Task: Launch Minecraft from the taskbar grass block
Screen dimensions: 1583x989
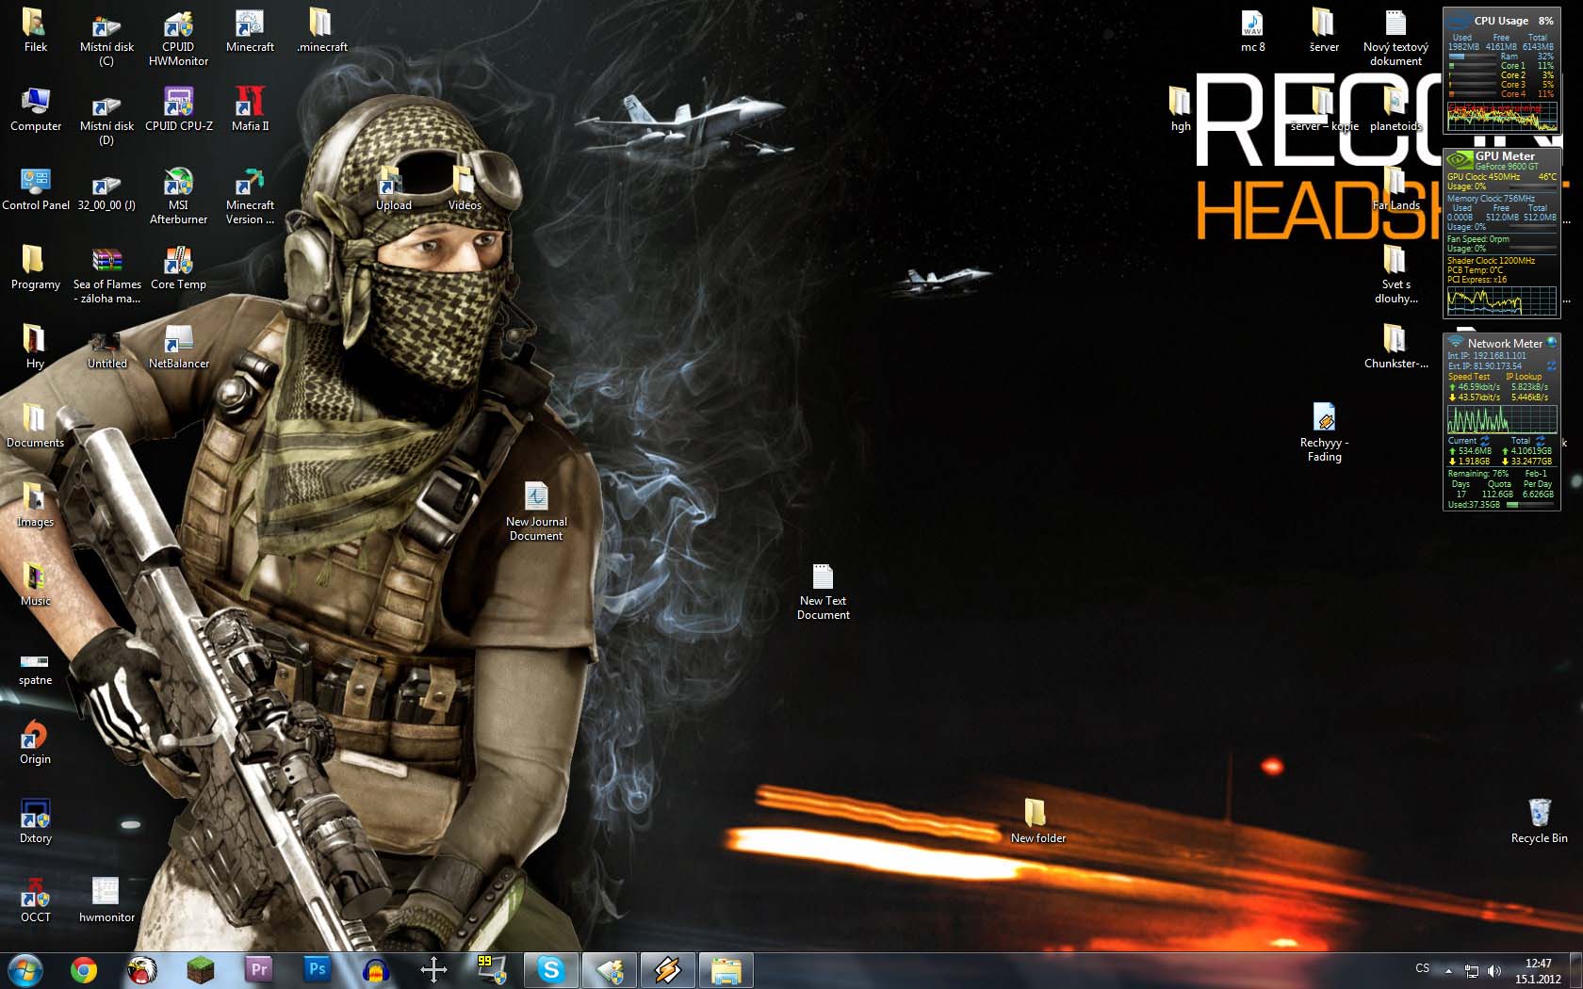Action: point(200,969)
